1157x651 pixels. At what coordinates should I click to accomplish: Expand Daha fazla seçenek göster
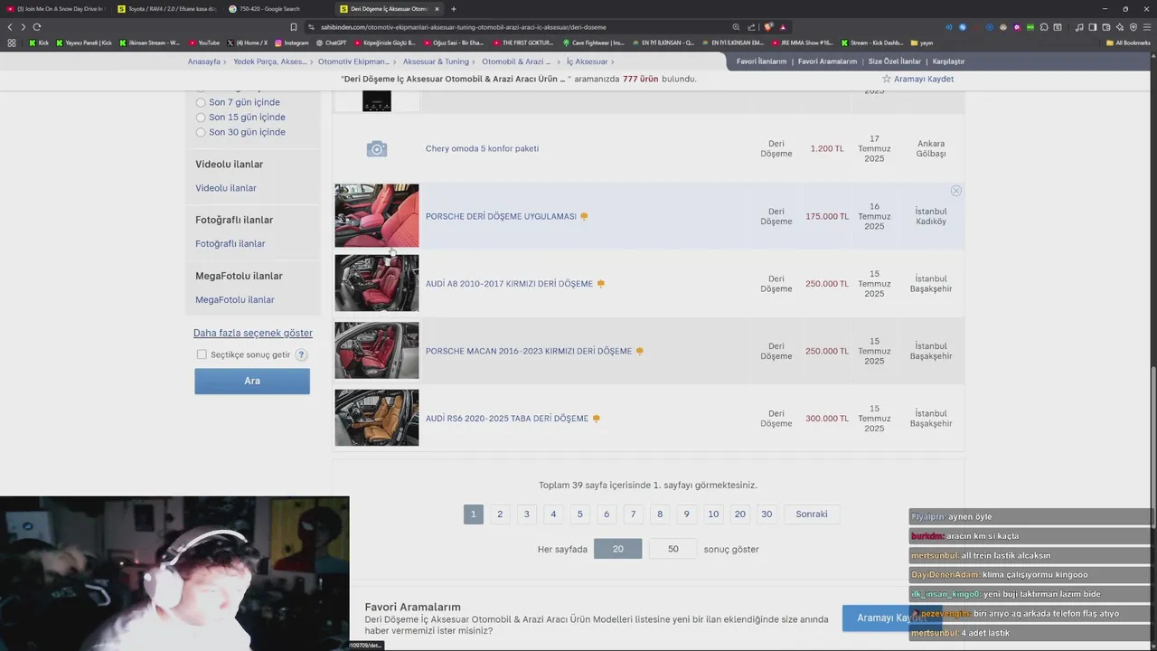(x=253, y=333)
